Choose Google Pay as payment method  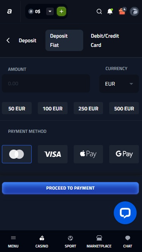tap(124, 154)
